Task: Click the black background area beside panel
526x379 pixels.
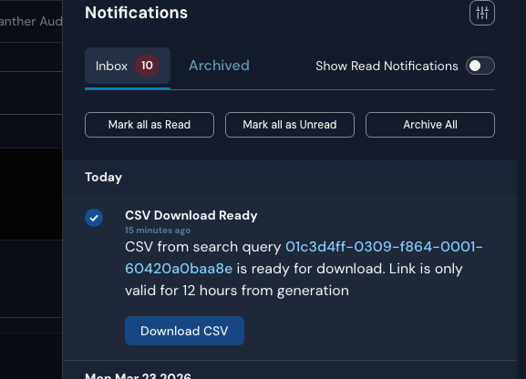Action: [31, 194]
